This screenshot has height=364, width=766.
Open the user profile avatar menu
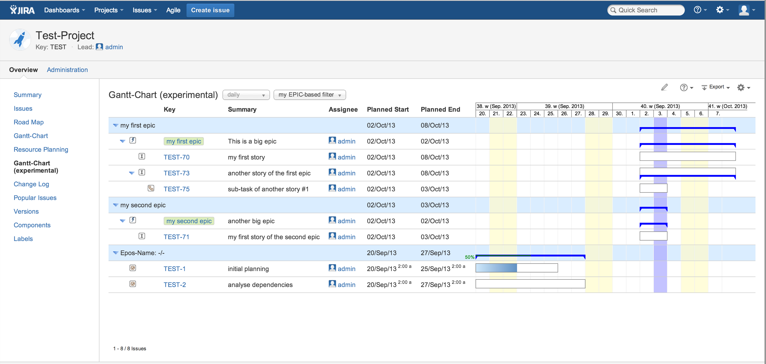click(747, 10)
